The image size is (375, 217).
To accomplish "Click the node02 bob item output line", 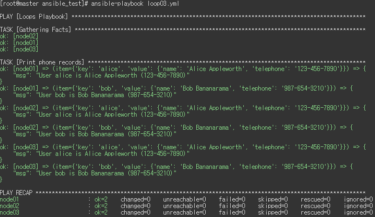I will point(176,127).
